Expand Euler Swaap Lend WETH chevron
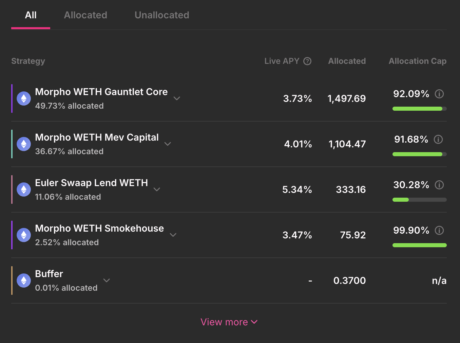 pyautogui.click(x=157, y=189)
